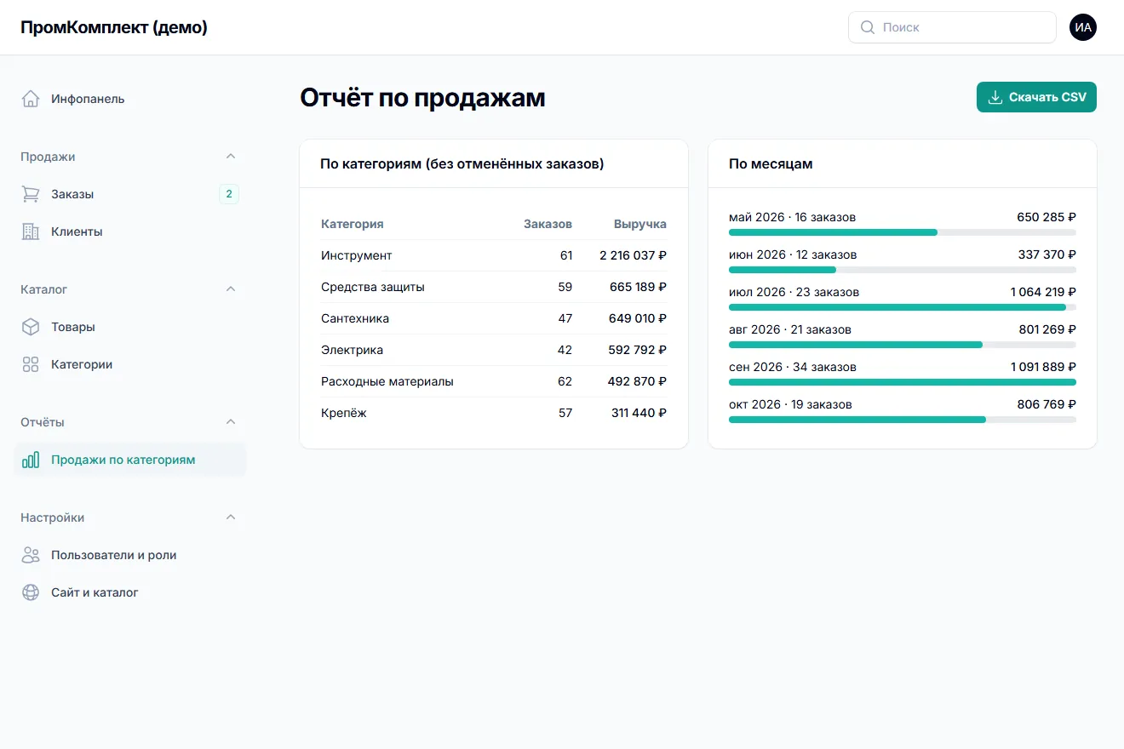The image size is (1124, 749).
Task: Click the Средства защиты category name
Action: (x=373, y=287)
